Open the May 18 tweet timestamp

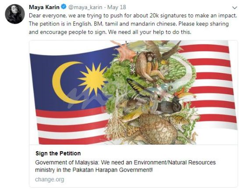pyautogui.click(x=117, y=7)
